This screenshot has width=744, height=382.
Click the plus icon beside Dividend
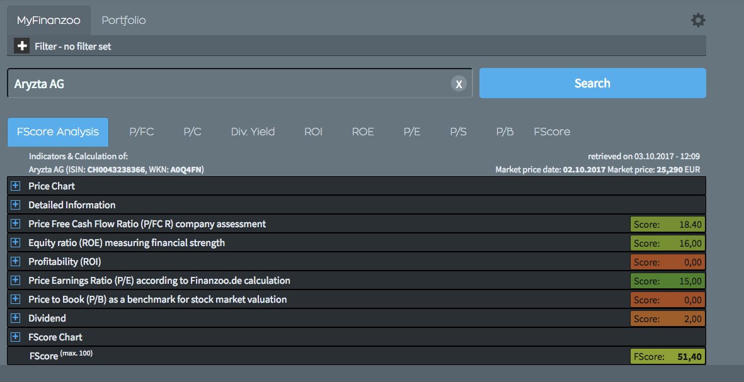[x=14, y=318]
